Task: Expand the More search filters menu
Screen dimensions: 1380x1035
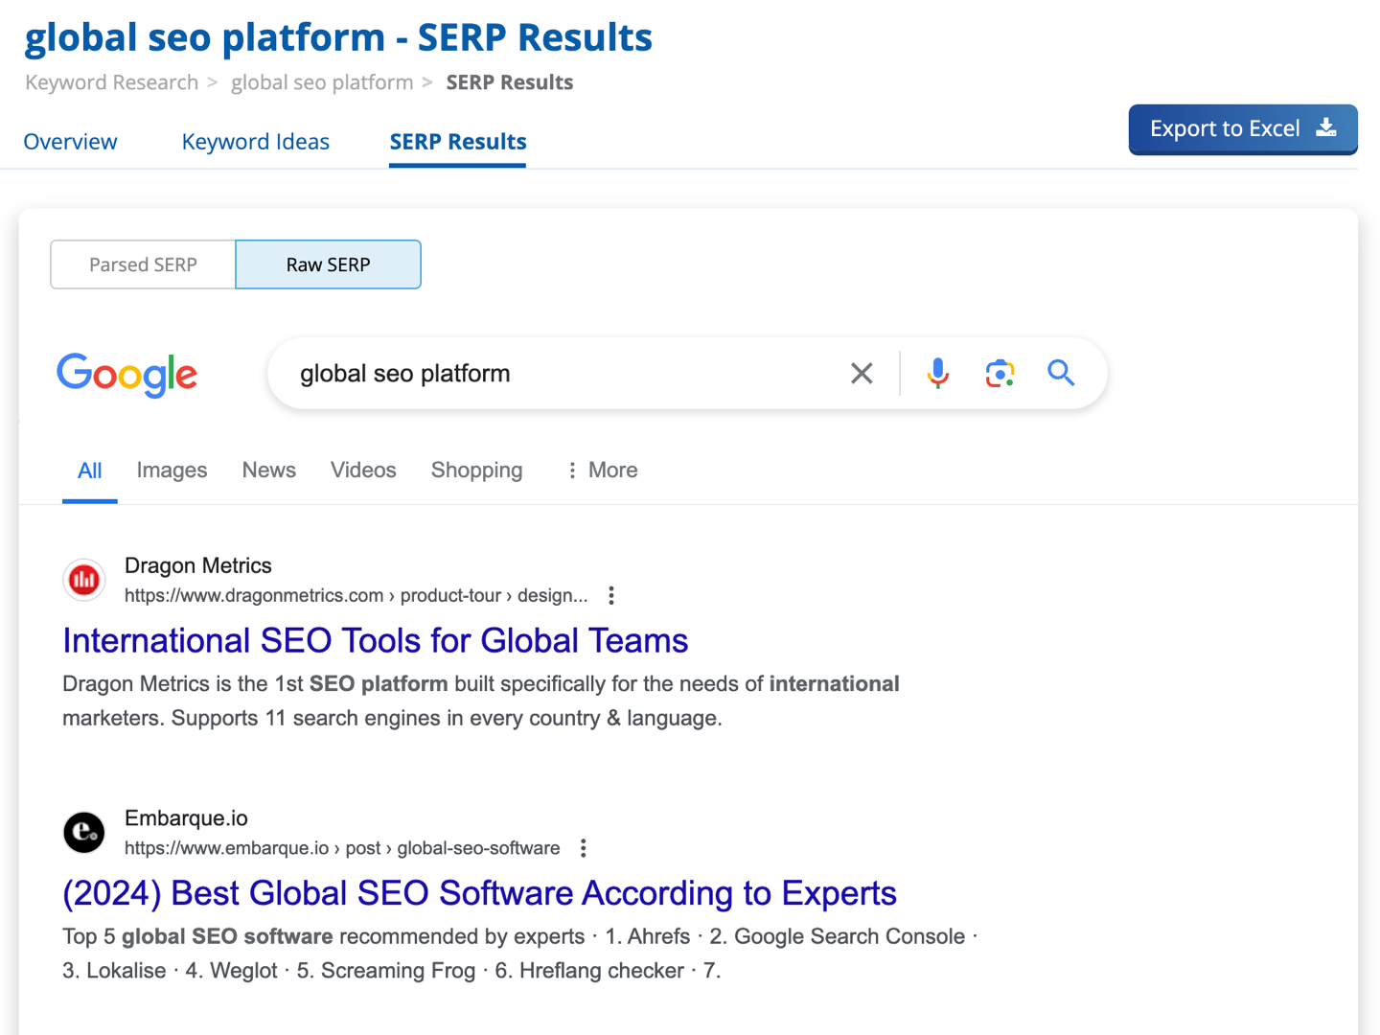Action: pos(602,471)
